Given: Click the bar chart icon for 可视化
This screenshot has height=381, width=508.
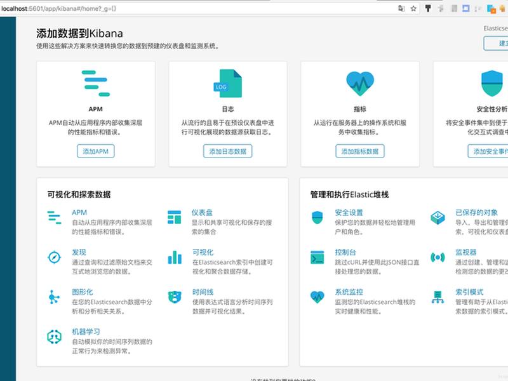Looking at the screenshot, I should pos(175,257).
